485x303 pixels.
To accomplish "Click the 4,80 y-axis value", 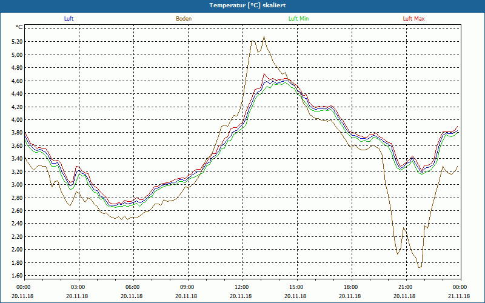I will (18, 68).
